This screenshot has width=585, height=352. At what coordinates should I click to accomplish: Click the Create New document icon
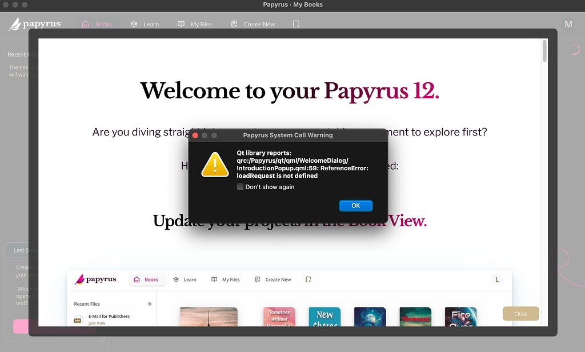234,24
